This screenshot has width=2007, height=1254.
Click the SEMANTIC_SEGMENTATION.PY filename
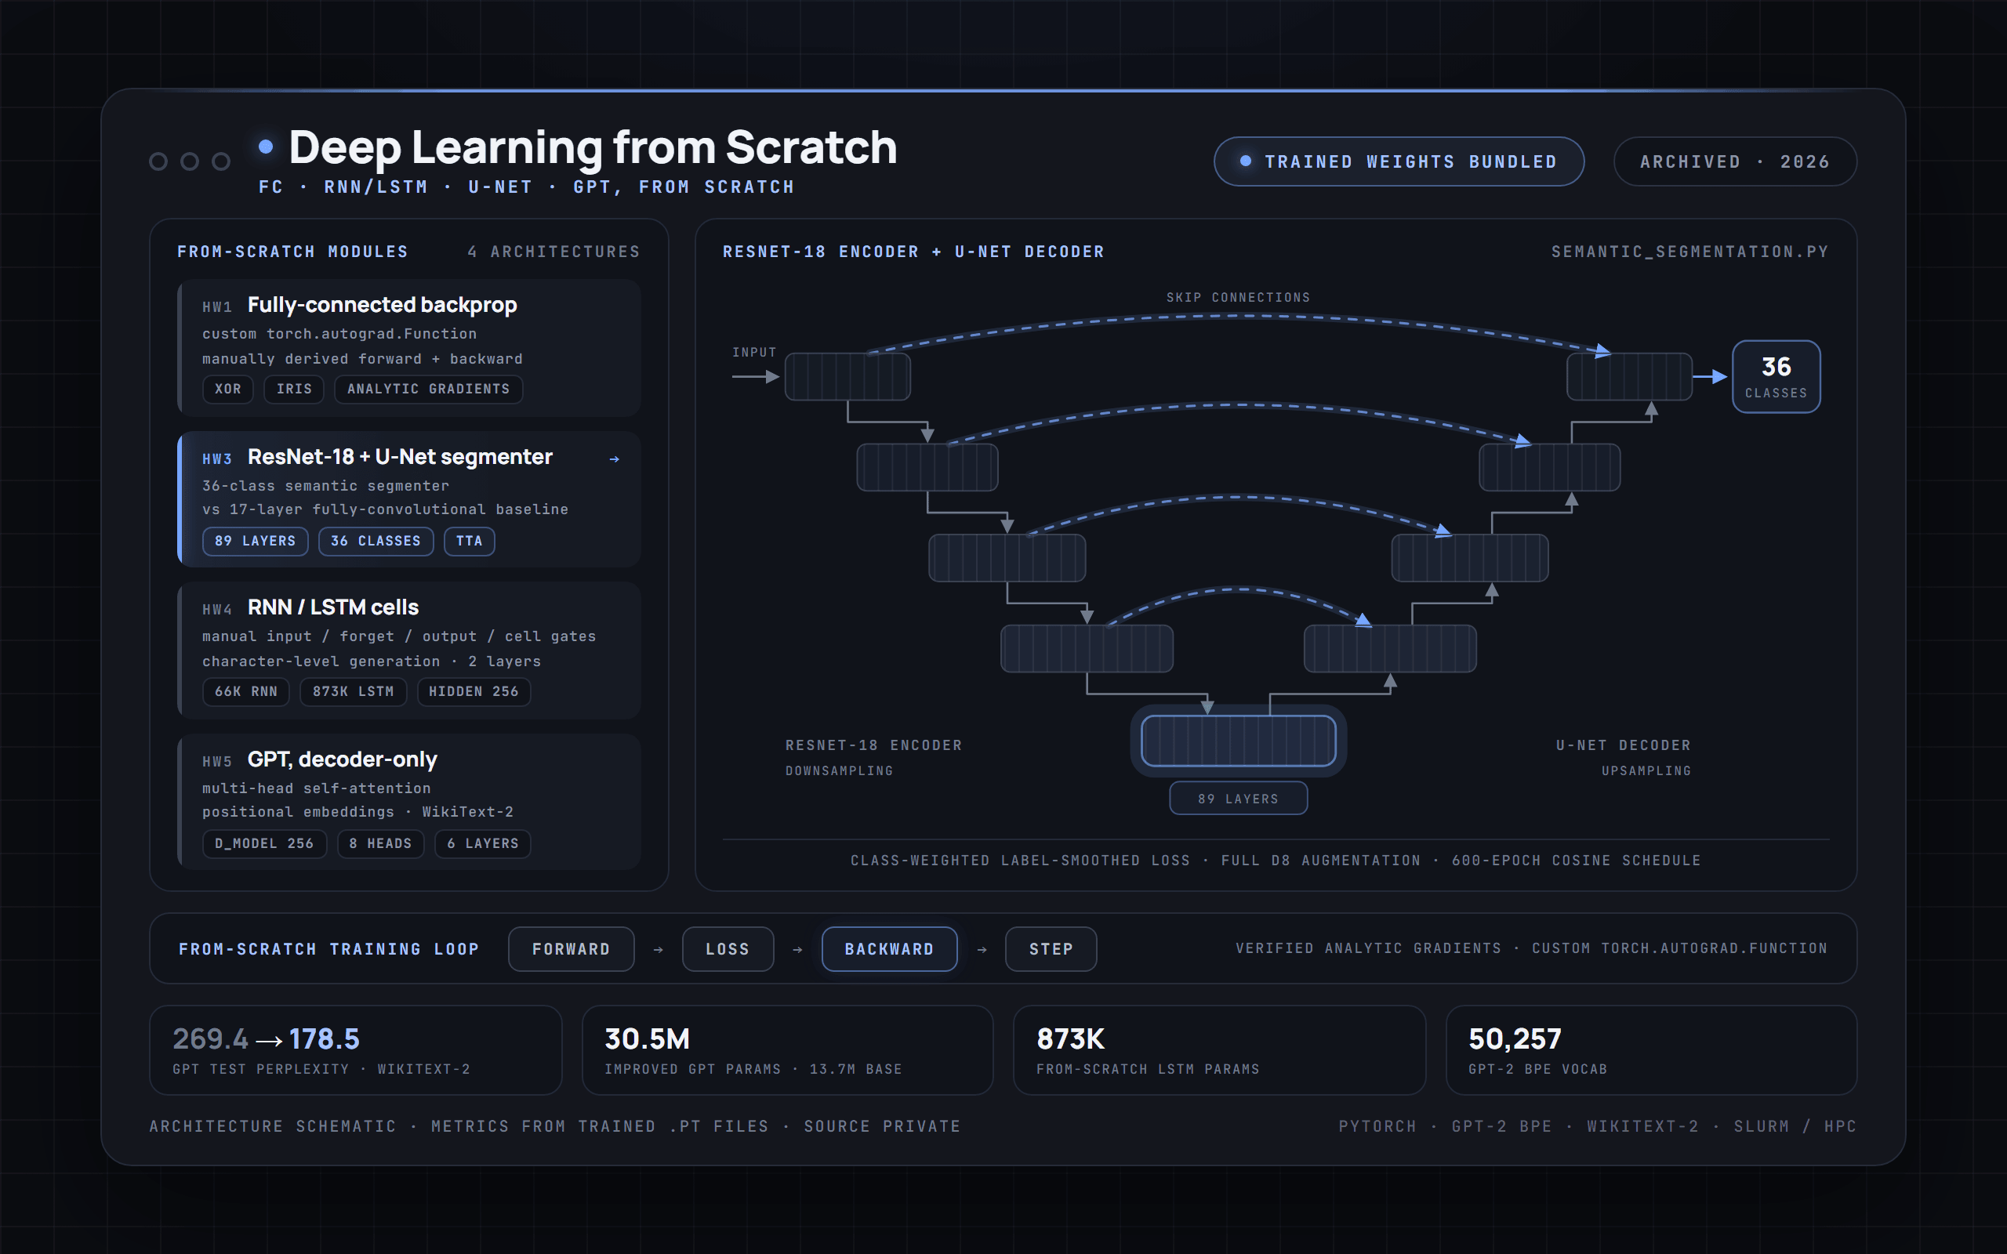(1690, 252)
